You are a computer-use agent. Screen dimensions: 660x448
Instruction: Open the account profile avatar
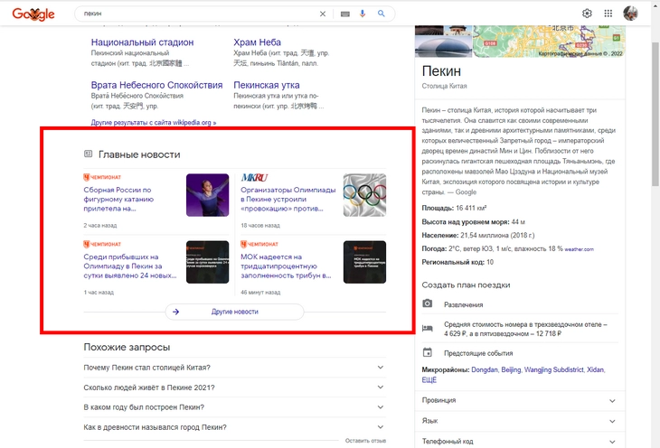(630, 14)
